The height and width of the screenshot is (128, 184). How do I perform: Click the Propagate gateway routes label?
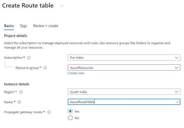coord(23,112)
